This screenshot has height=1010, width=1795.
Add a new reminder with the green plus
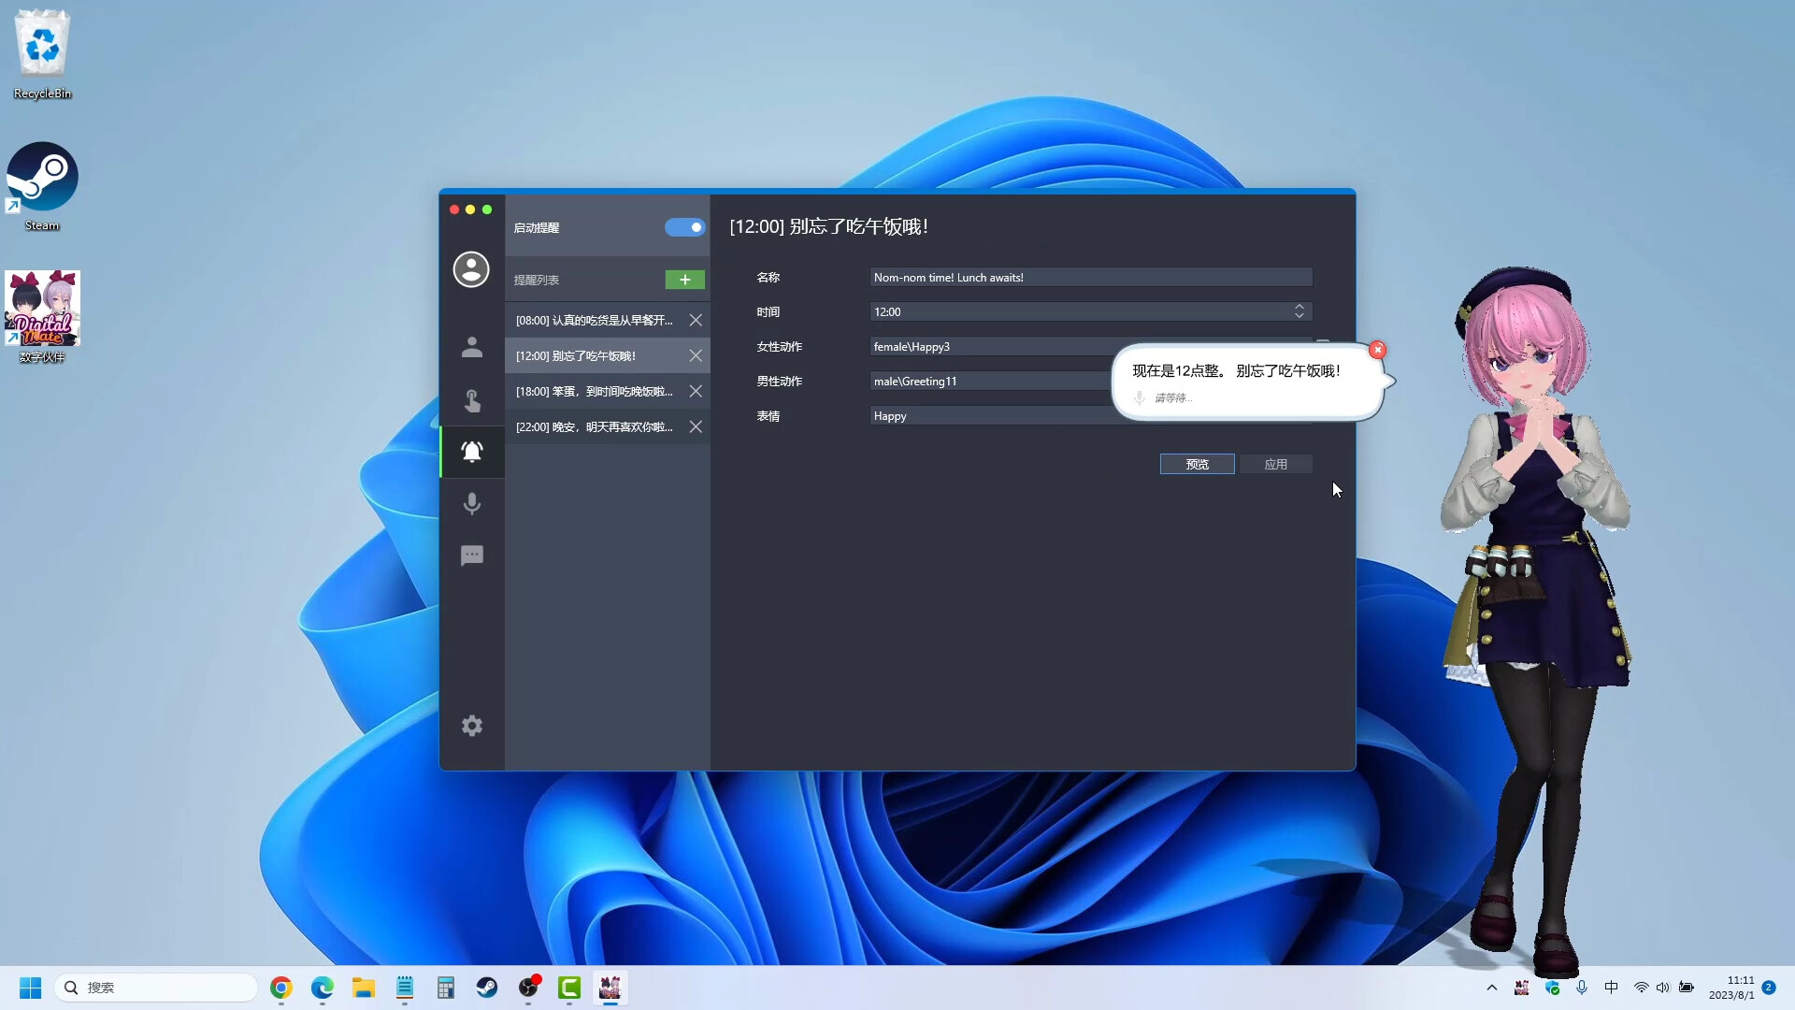(x=684, y=280)
